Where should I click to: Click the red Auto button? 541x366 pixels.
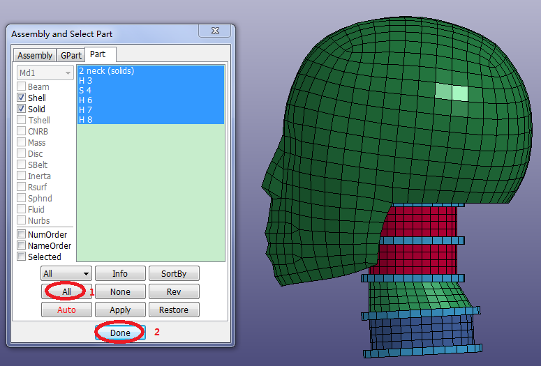pos(66,310)
